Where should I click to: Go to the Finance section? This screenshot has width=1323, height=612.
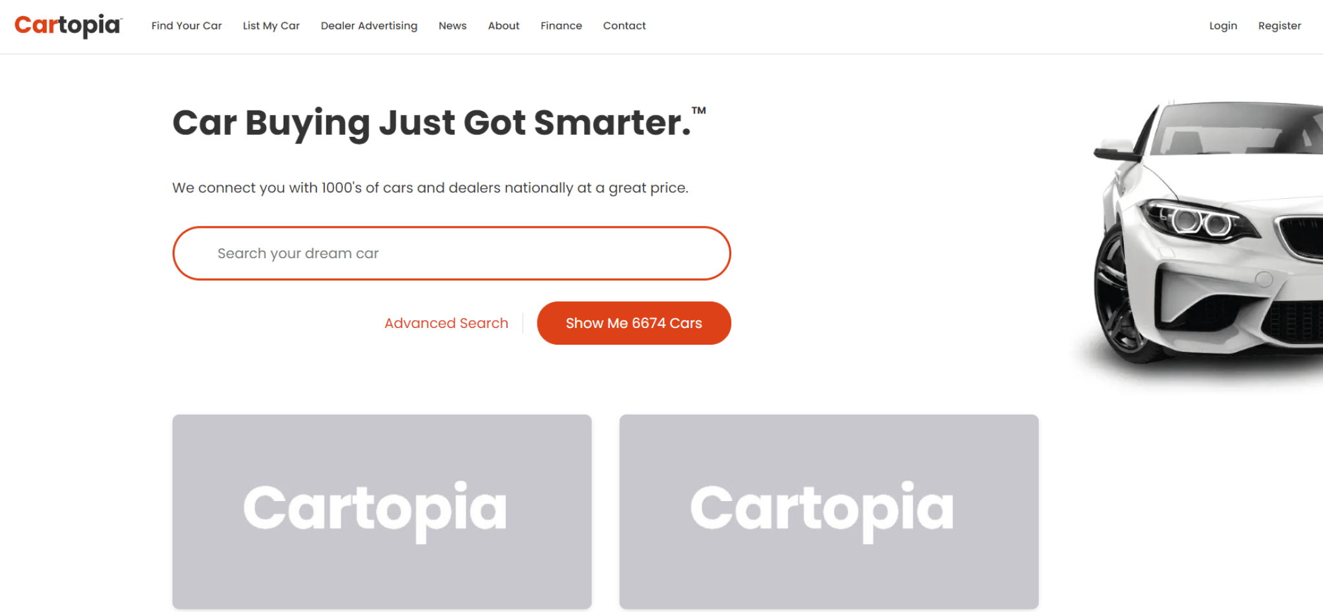click(561, 26)
